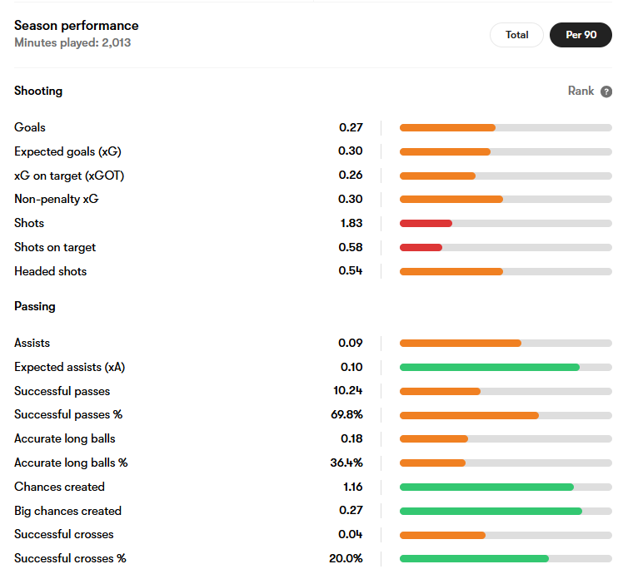This screenshot has width=623, height=579.
Task: Select the Chances created row label
Action: click(x=60, y=487)
